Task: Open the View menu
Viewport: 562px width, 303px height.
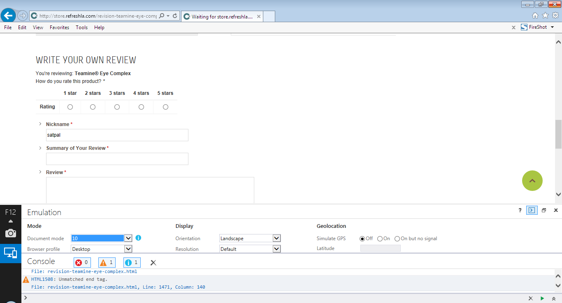Action: (x=38, y=28)
